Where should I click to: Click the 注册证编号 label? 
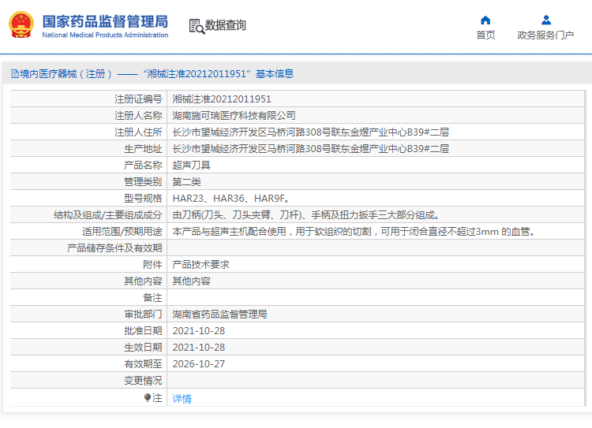[x=138, y=99]
